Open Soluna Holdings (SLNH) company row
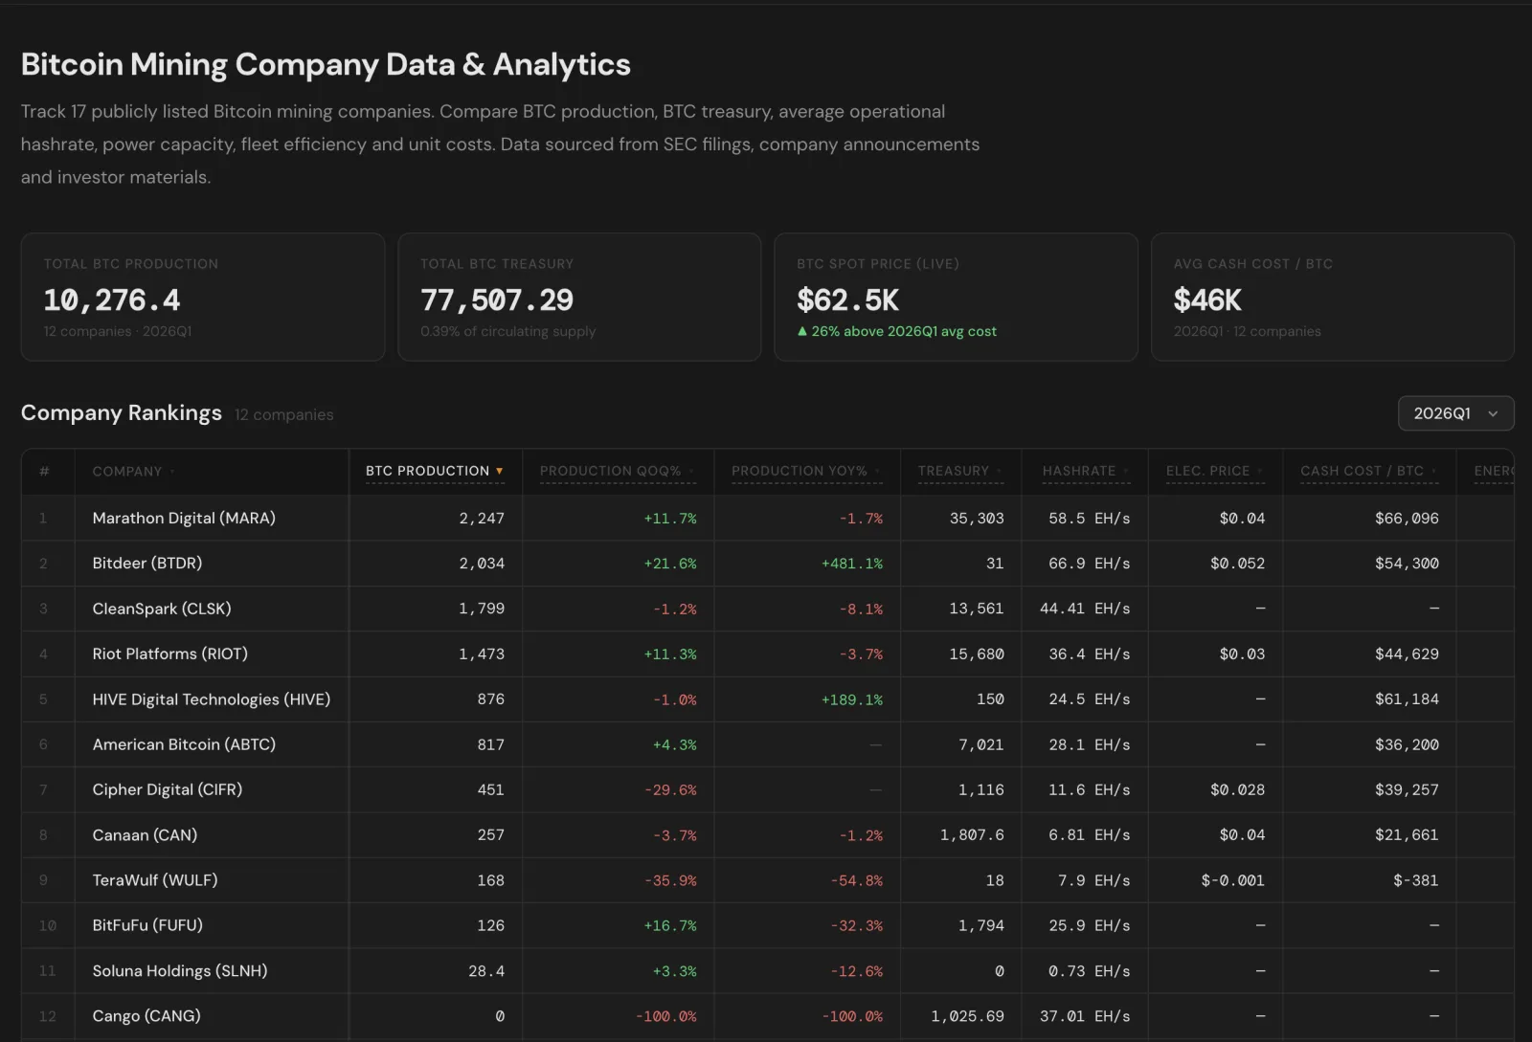 pos(768,971)
